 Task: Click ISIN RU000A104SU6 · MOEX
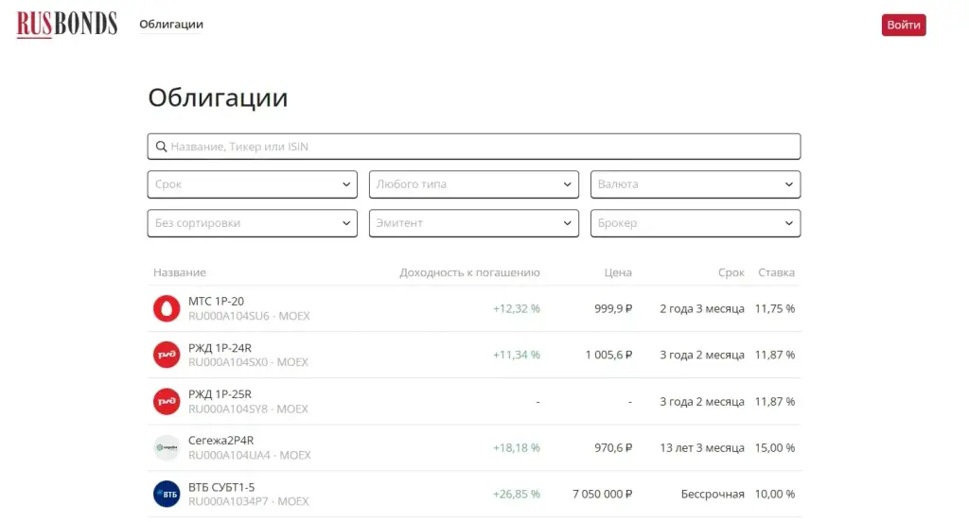[x=249, y=316]
